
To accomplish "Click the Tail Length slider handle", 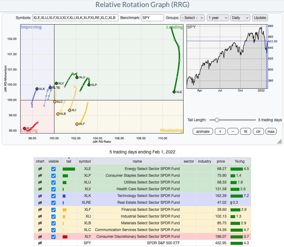I will [x=217, y=120].
